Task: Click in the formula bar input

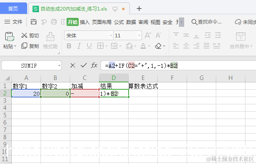Action: (178, 65)
